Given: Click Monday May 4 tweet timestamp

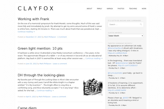Looking at the screenshot, I should [117, 68].
